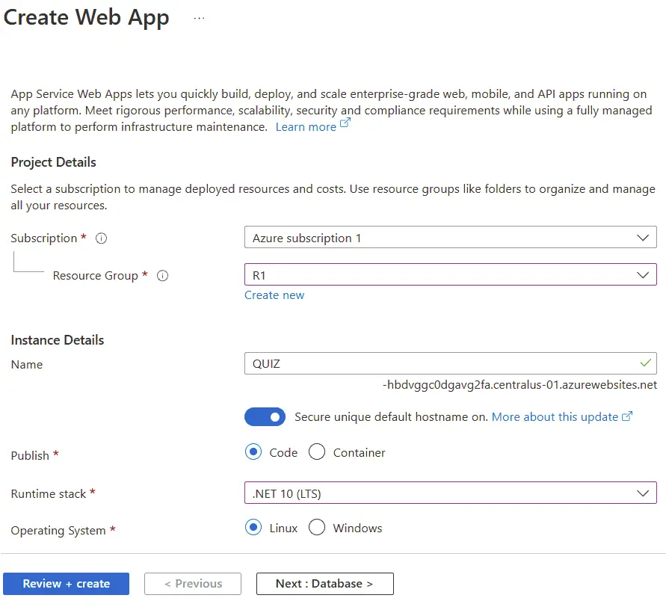Keep Linux selected as operating system
This screenshot has height=607, width=666.
click(x=255, y=527)
